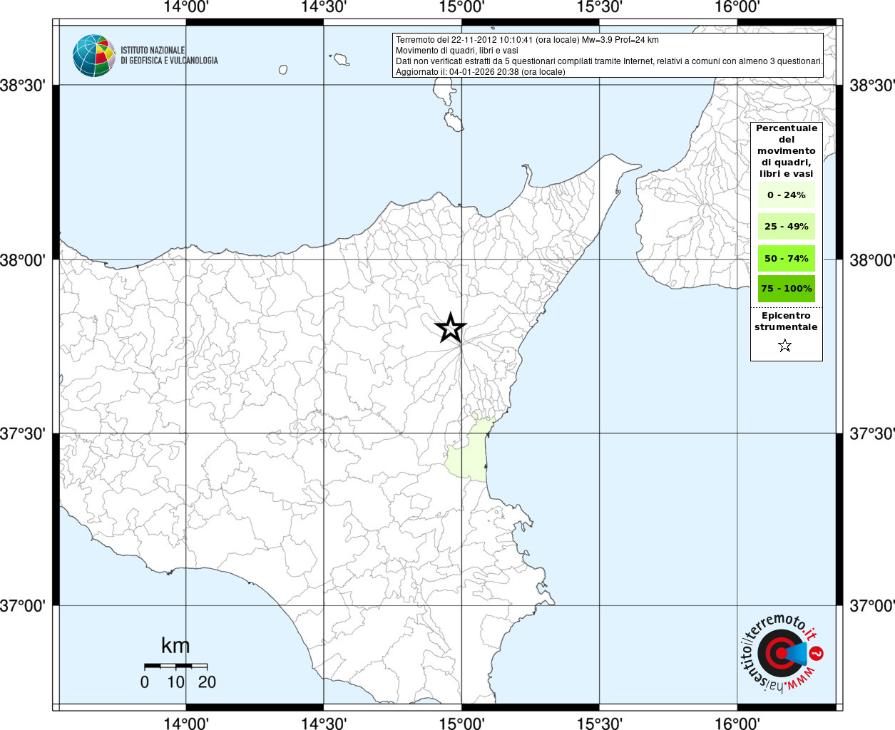895x730 pixels.
Task: Select the 0 - 24% legend swatch
Action: click(x=787, y=195)
